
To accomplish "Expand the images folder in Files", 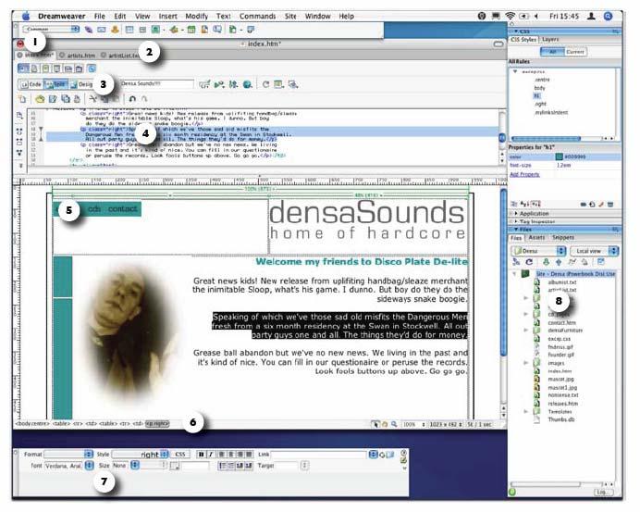I will 526,363.
